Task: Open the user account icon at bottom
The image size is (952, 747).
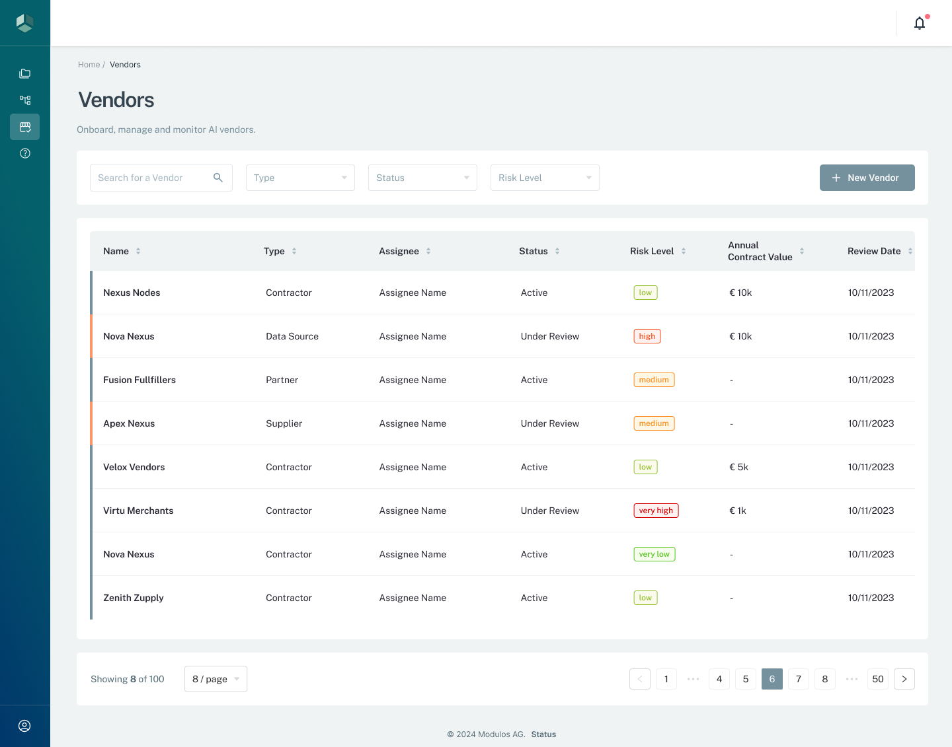Action: tap(25, 725)
